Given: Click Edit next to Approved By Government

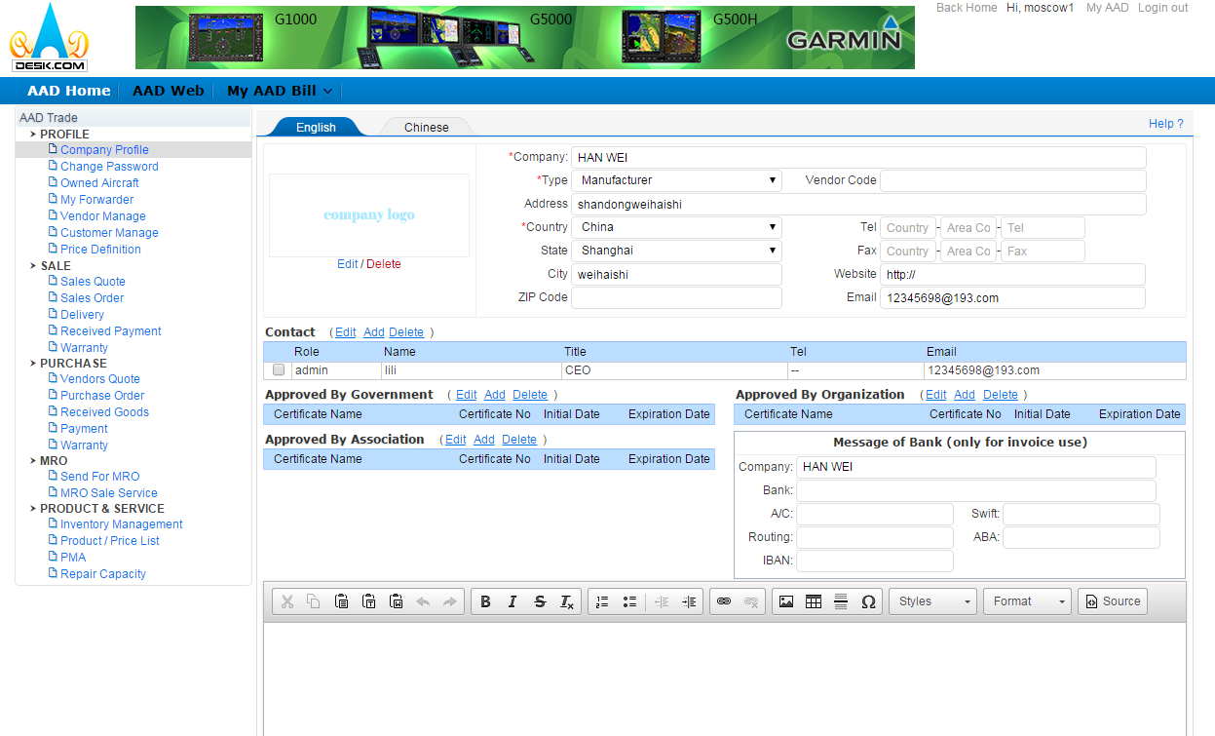Looking at the screenshot, I should pos(467,395).
